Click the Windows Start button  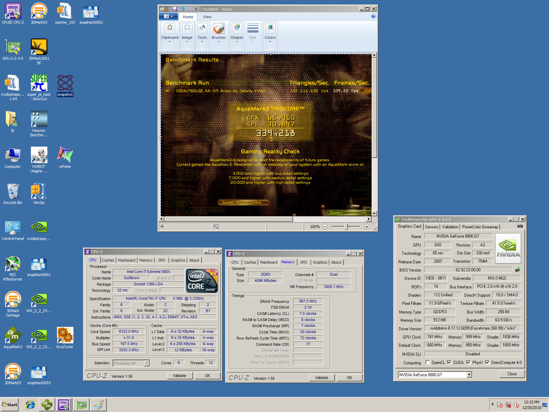[x=10, y=405]
